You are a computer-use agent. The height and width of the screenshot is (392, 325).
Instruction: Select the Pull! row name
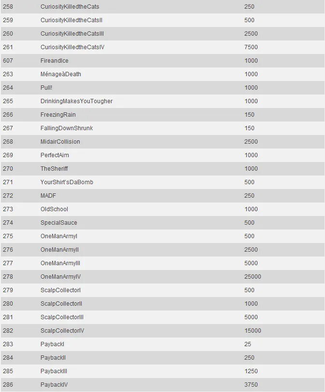pyautogui.click(x=48, y=88)
